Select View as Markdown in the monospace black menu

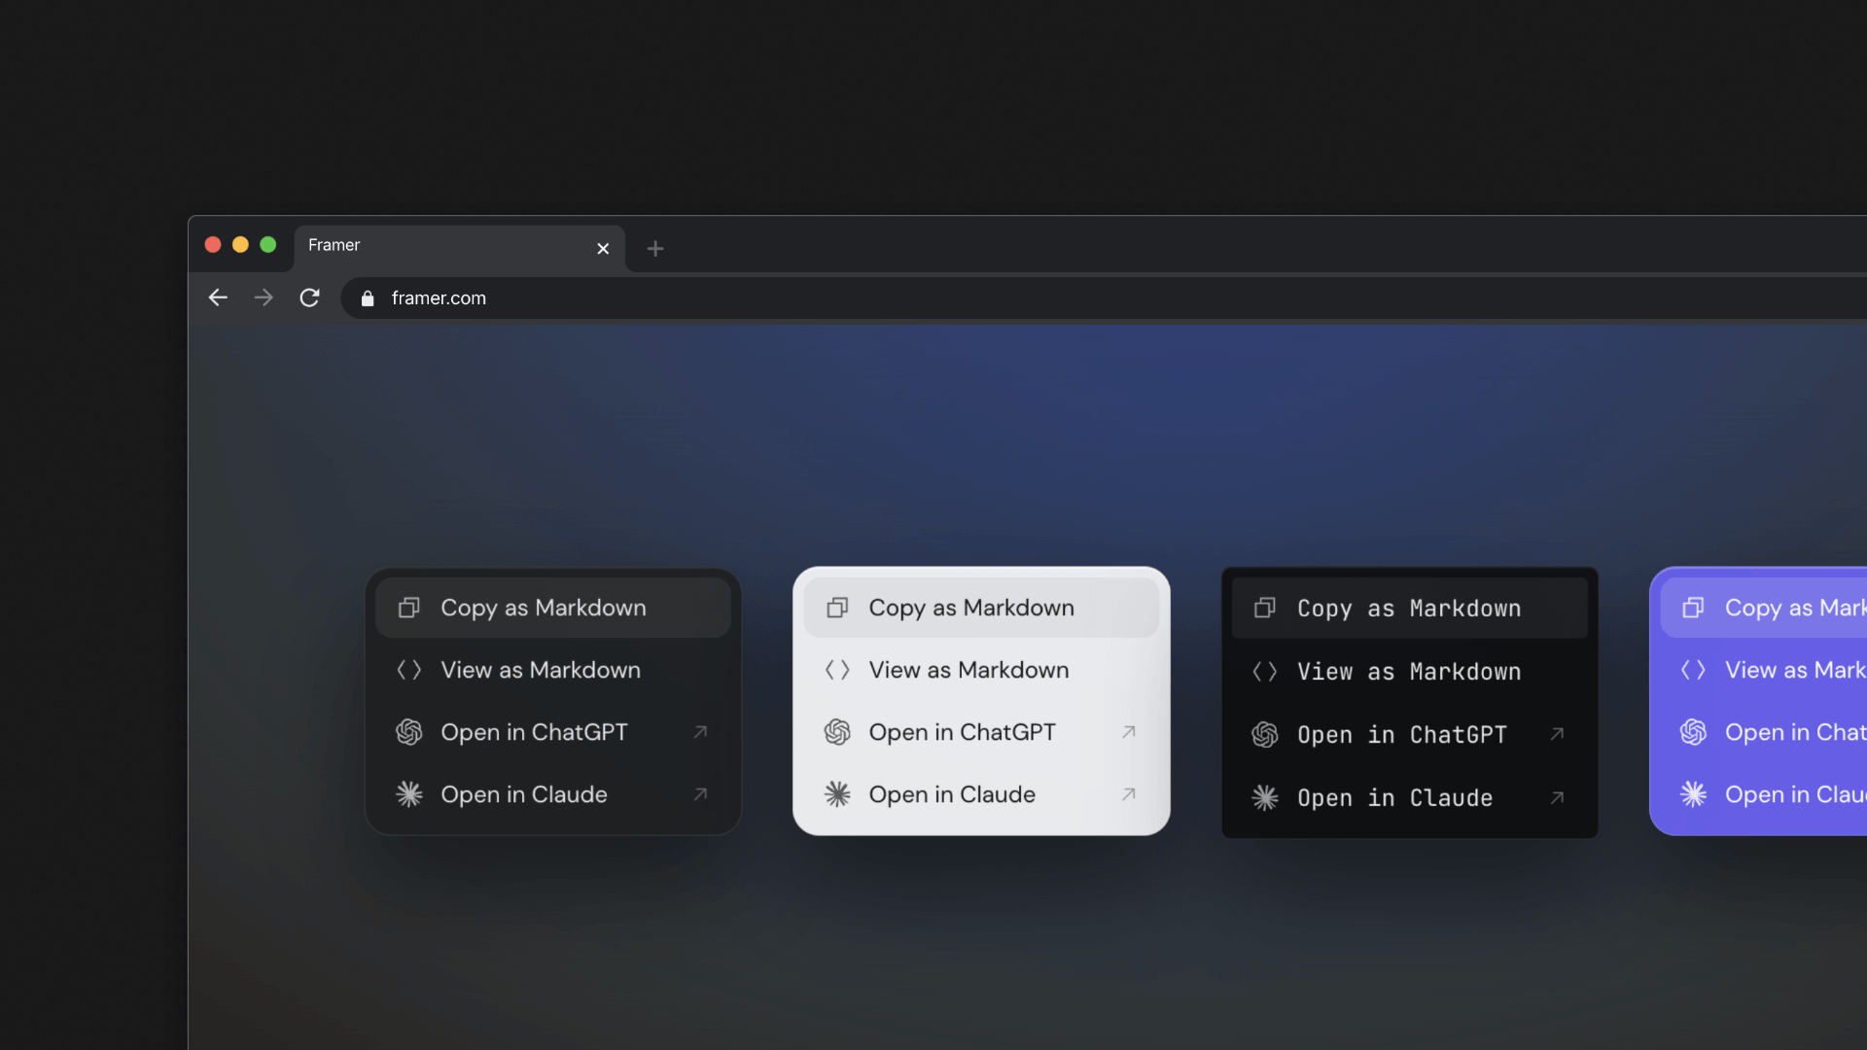click(1409, 671)
